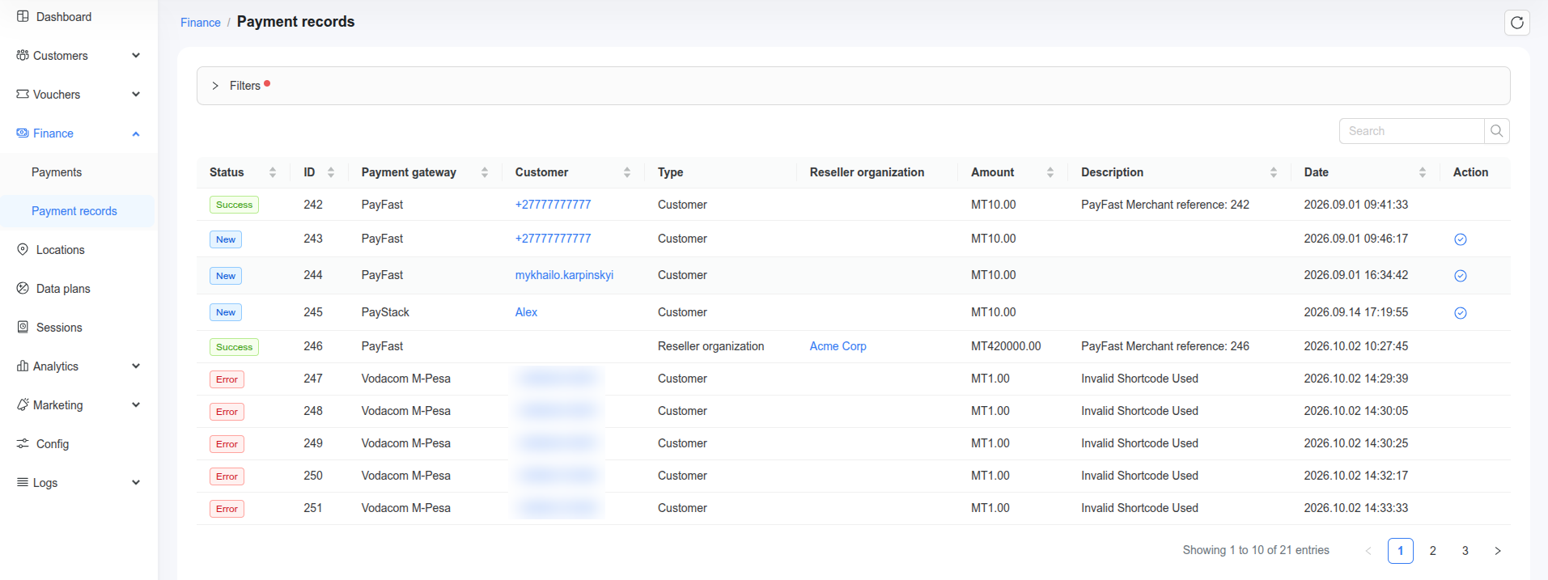
Task: Click New status badge for row 245
Action: point(226,312)
